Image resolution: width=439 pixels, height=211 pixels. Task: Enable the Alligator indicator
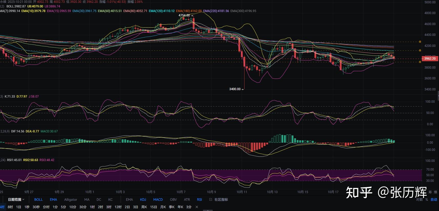pyautogui.click(x=70, y=199)
